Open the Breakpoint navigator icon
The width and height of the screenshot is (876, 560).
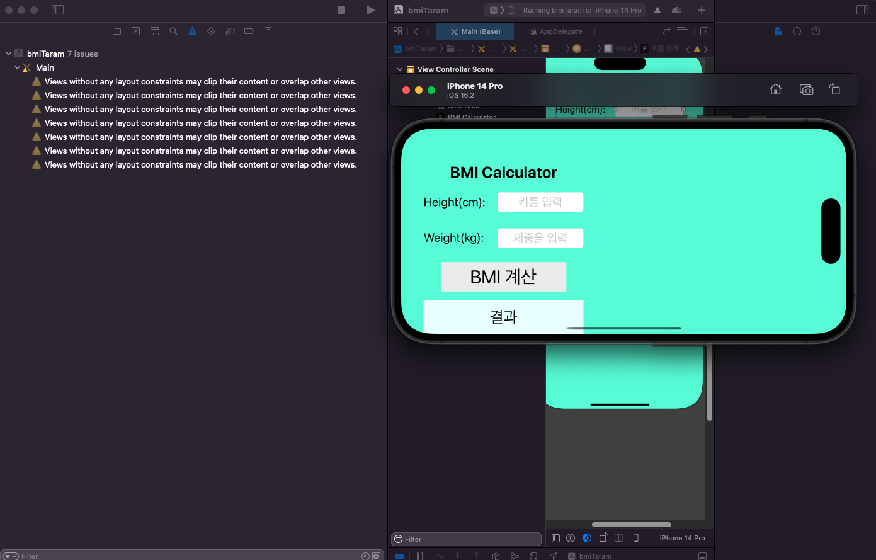249,31
